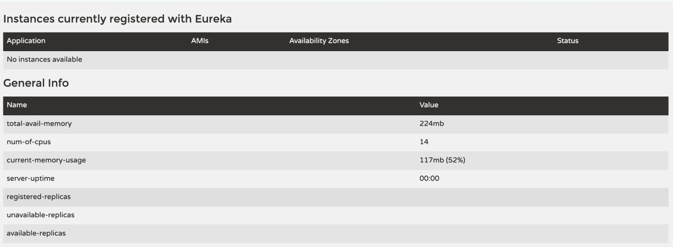Viewport: 673px width, 247px height.
Task: Select the current-memory-usage row label
Action: tap(46, 160)
